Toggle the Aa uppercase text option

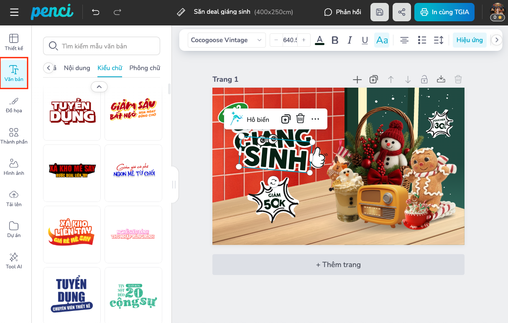[382, 40]
